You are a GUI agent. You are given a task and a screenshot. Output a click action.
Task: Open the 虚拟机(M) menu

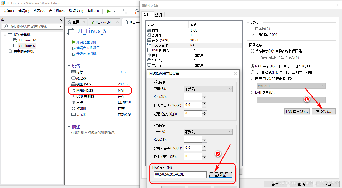point(57,11)
